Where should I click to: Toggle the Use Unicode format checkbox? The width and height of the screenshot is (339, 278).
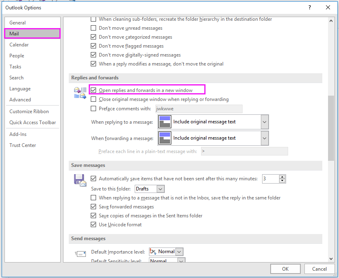pos(94,225)
